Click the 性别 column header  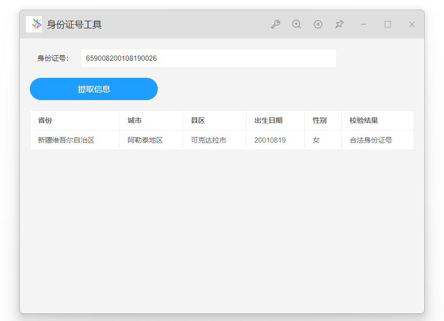tap(323, 121)
